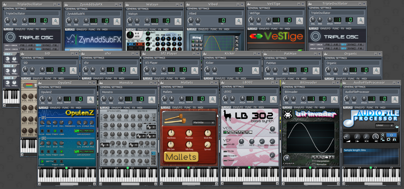
Task: Click user-defined wave '?' button in BitInvader
Action: tap(330, 157)
